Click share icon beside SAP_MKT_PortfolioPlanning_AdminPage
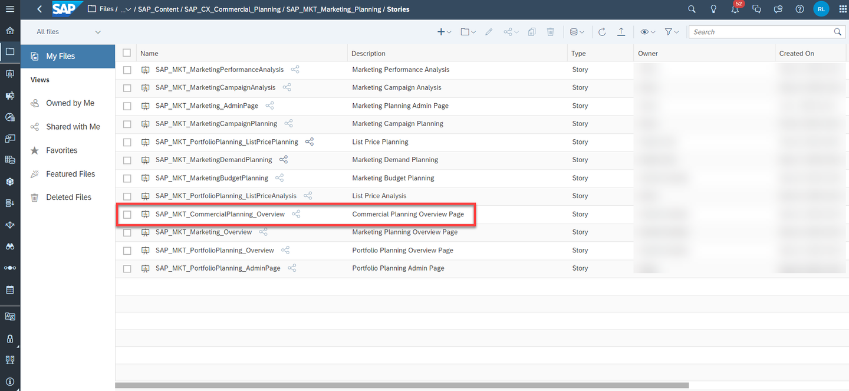Image resolution: width=849 pixels, height=391 pixels. click(x=292, y=268)
